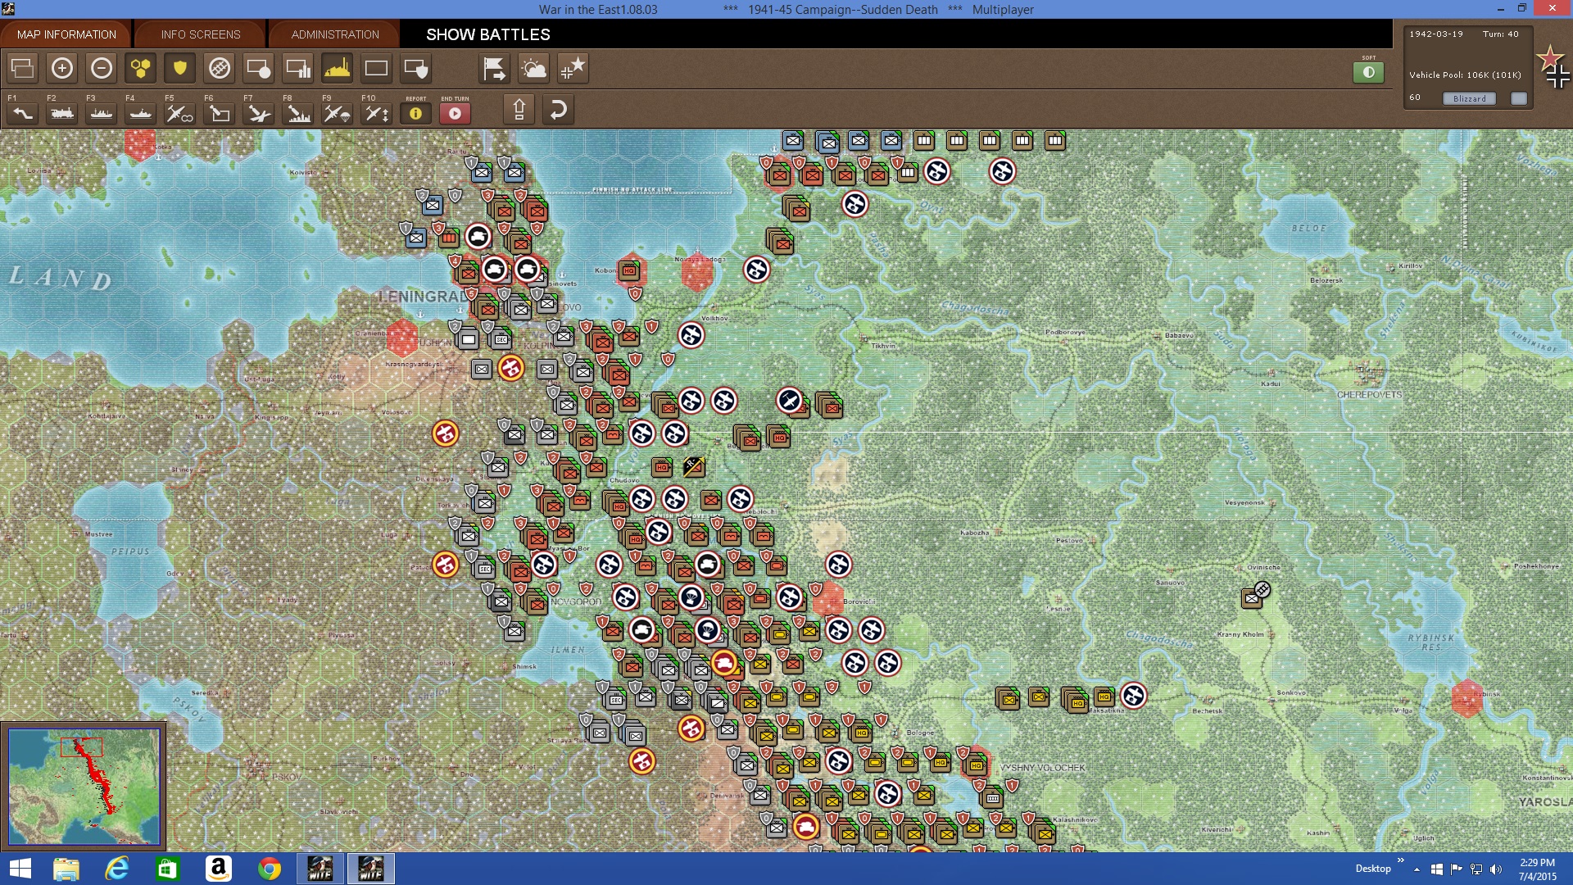Screen dimensions: 1573x885
Task: Select F9 air transport parachute mode
Action: pyautogui.click(x=337, y=113)
